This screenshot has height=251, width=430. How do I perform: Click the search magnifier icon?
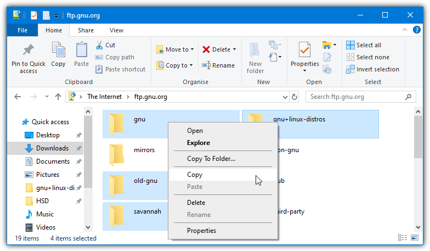click(408, 97)
